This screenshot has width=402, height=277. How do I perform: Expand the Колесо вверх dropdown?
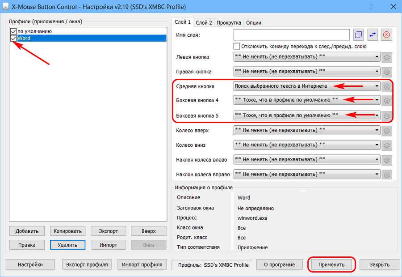tap(377, 130)
